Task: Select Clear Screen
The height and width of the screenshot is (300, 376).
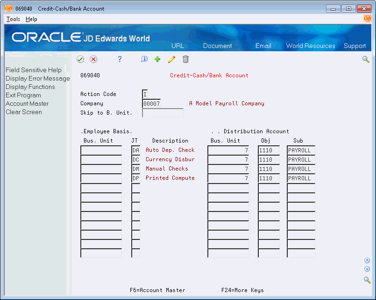Action: tap(24, 112)
